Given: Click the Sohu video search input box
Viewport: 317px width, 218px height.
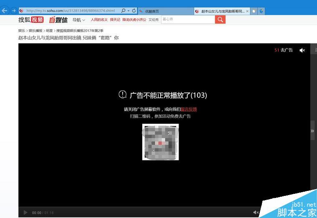Looking at the screenshot, I should pos(188,20).
